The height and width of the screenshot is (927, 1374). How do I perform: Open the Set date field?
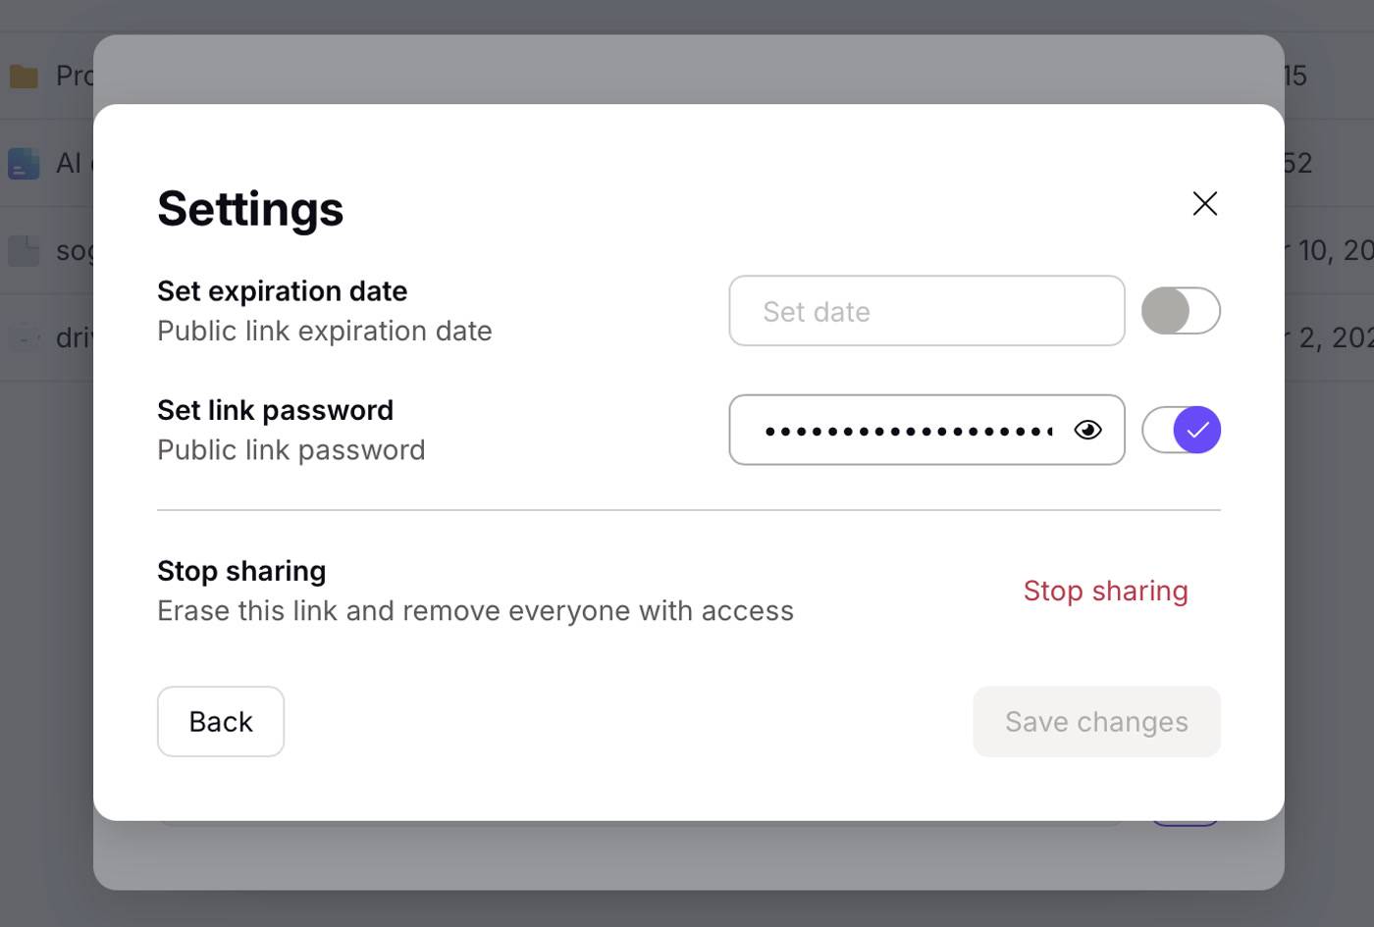tap(926, 311)
